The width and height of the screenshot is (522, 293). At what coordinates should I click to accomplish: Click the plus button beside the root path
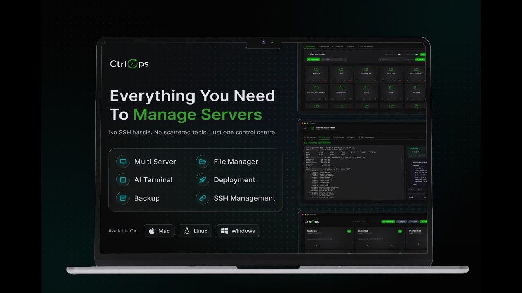tap(345, 59)
